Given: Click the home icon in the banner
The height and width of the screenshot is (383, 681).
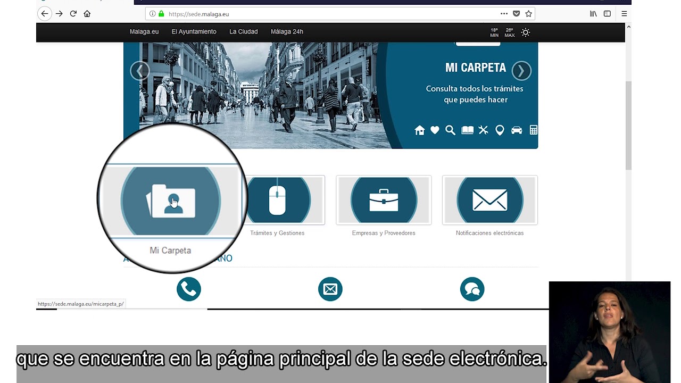Looking at the screenshot, I should pos(419,130).
